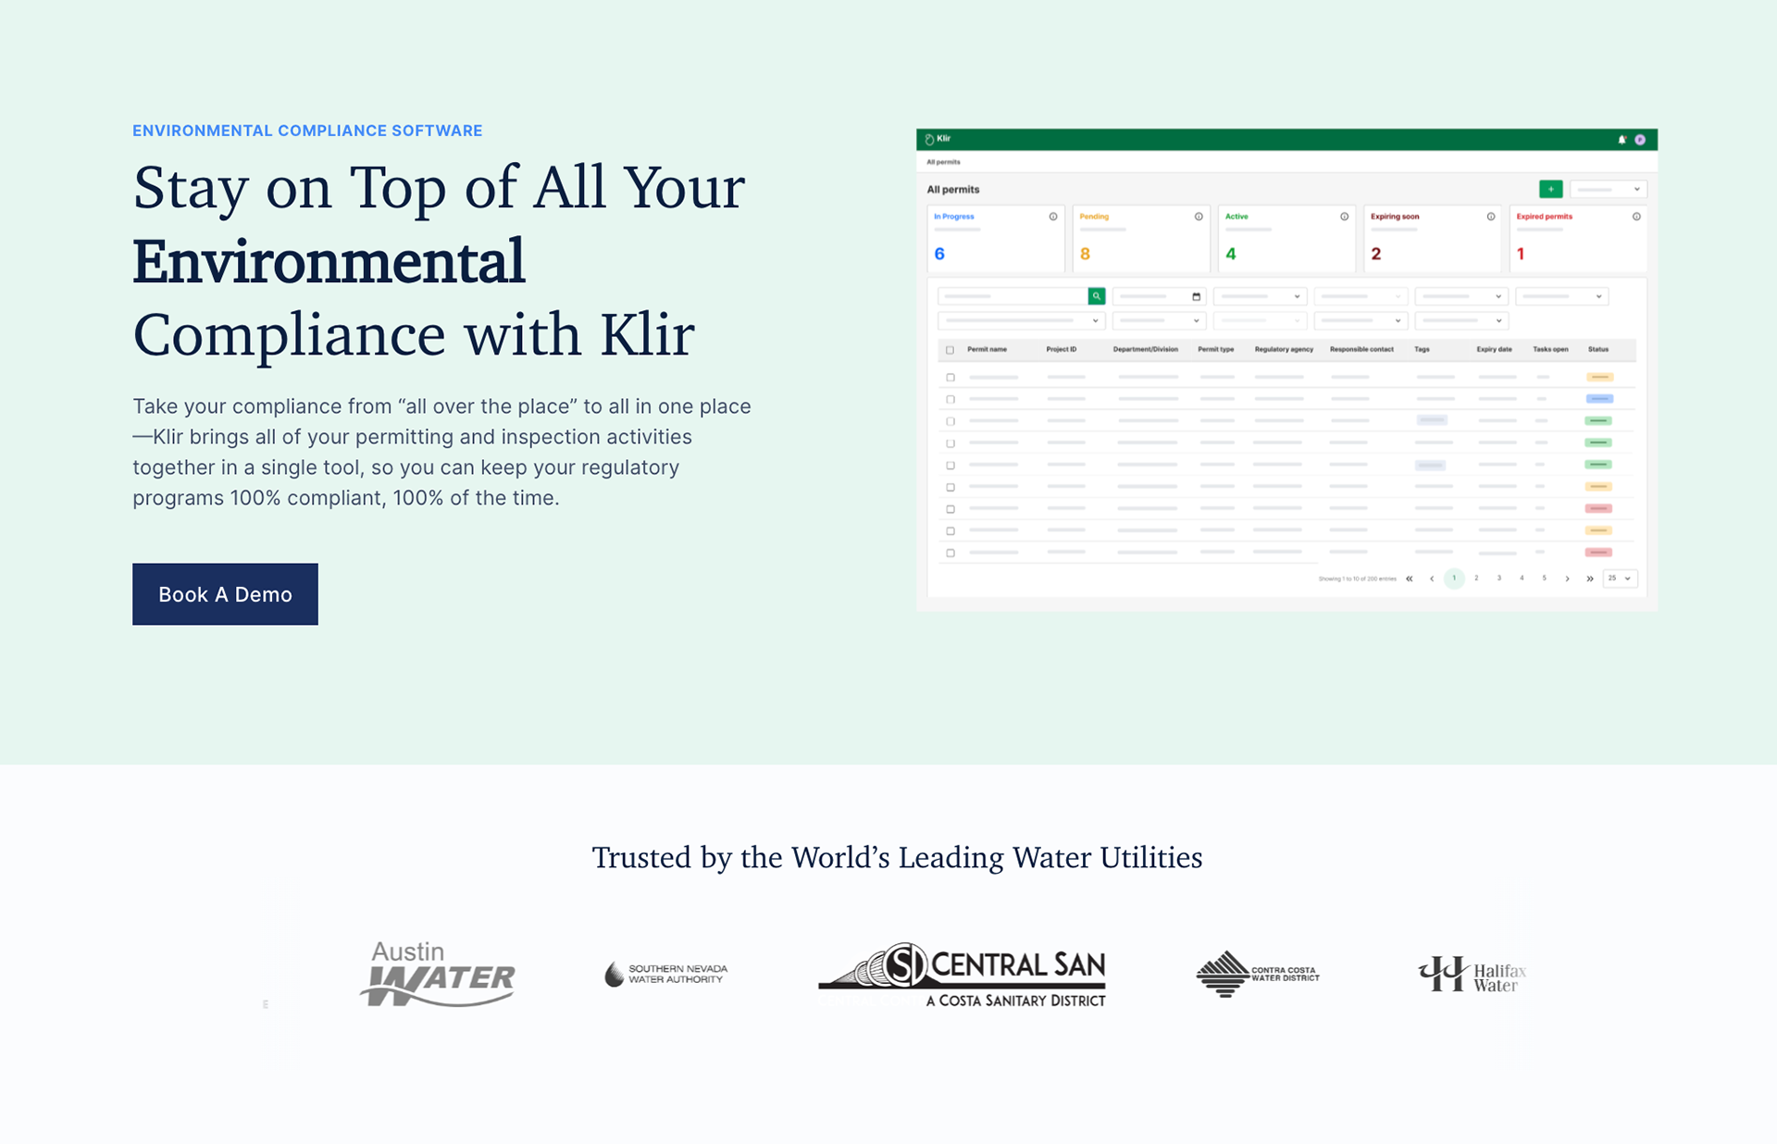Click the Expiring soon card showing 2
Viewport: 1777px width, 1144px height.
tap(1433, 238)
